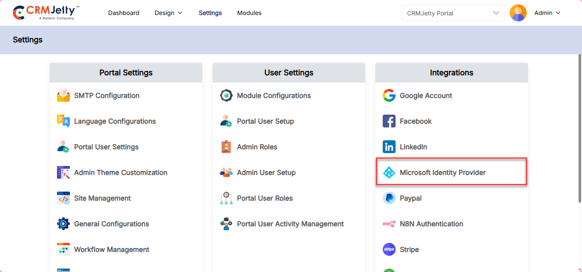Open the Workflow Management link
Screen dimensions: 582x272
(x=111, y=250)
